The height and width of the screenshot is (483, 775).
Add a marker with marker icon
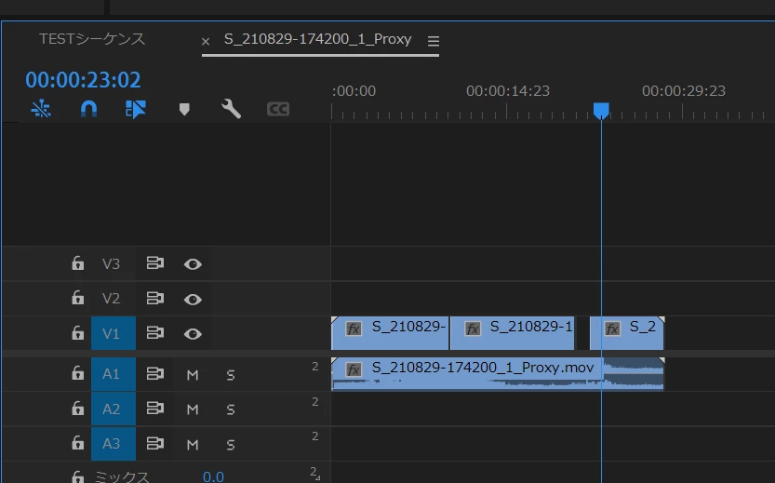[x=184, y=109]
